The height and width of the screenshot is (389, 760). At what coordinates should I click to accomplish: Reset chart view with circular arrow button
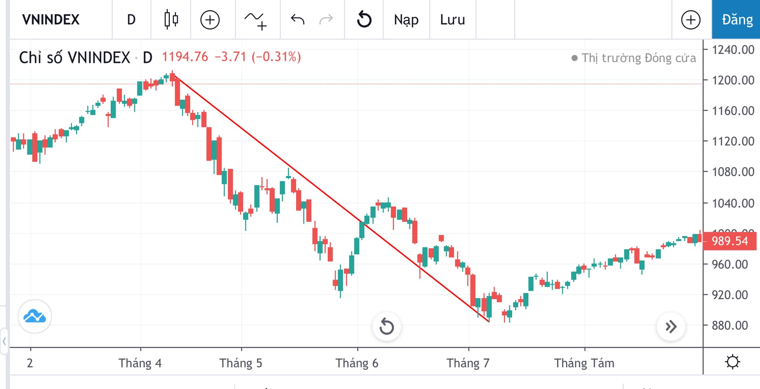click(386, 327)
